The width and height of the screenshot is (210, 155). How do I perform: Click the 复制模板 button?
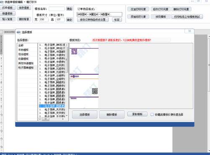tap(137, 114)
